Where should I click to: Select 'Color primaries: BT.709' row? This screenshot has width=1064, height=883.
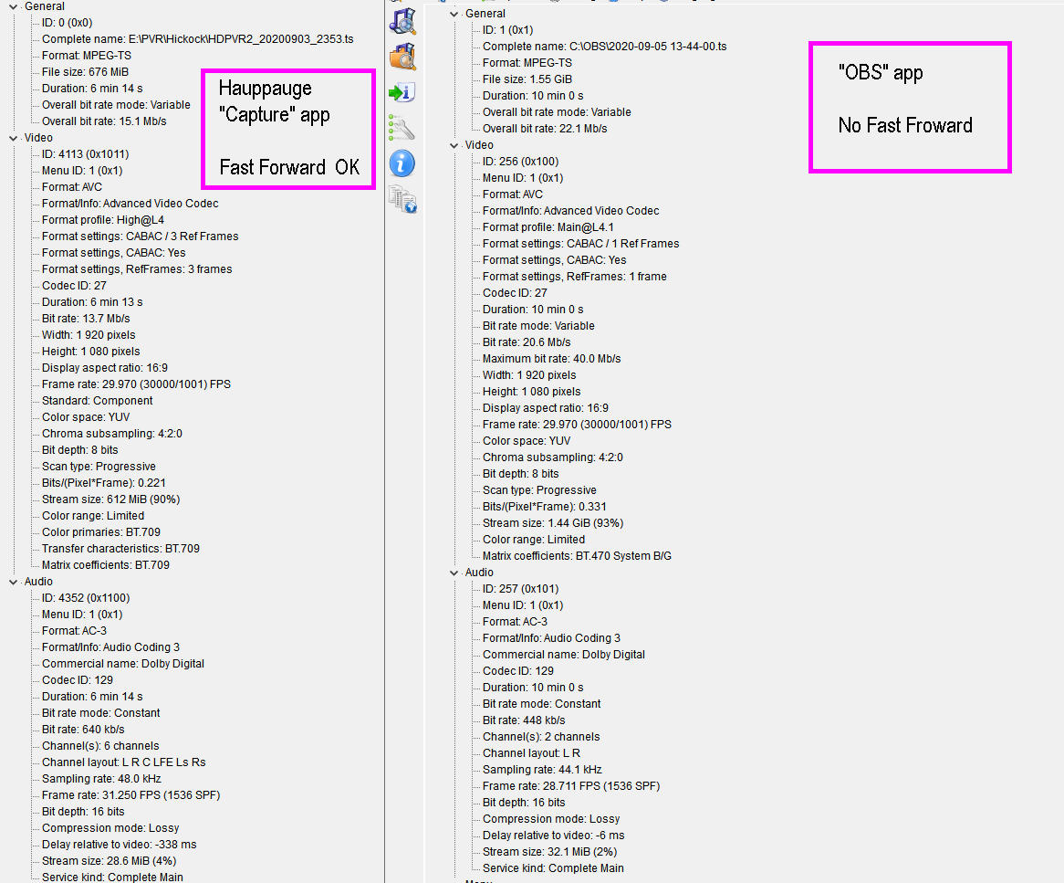(x=101, y=532)
